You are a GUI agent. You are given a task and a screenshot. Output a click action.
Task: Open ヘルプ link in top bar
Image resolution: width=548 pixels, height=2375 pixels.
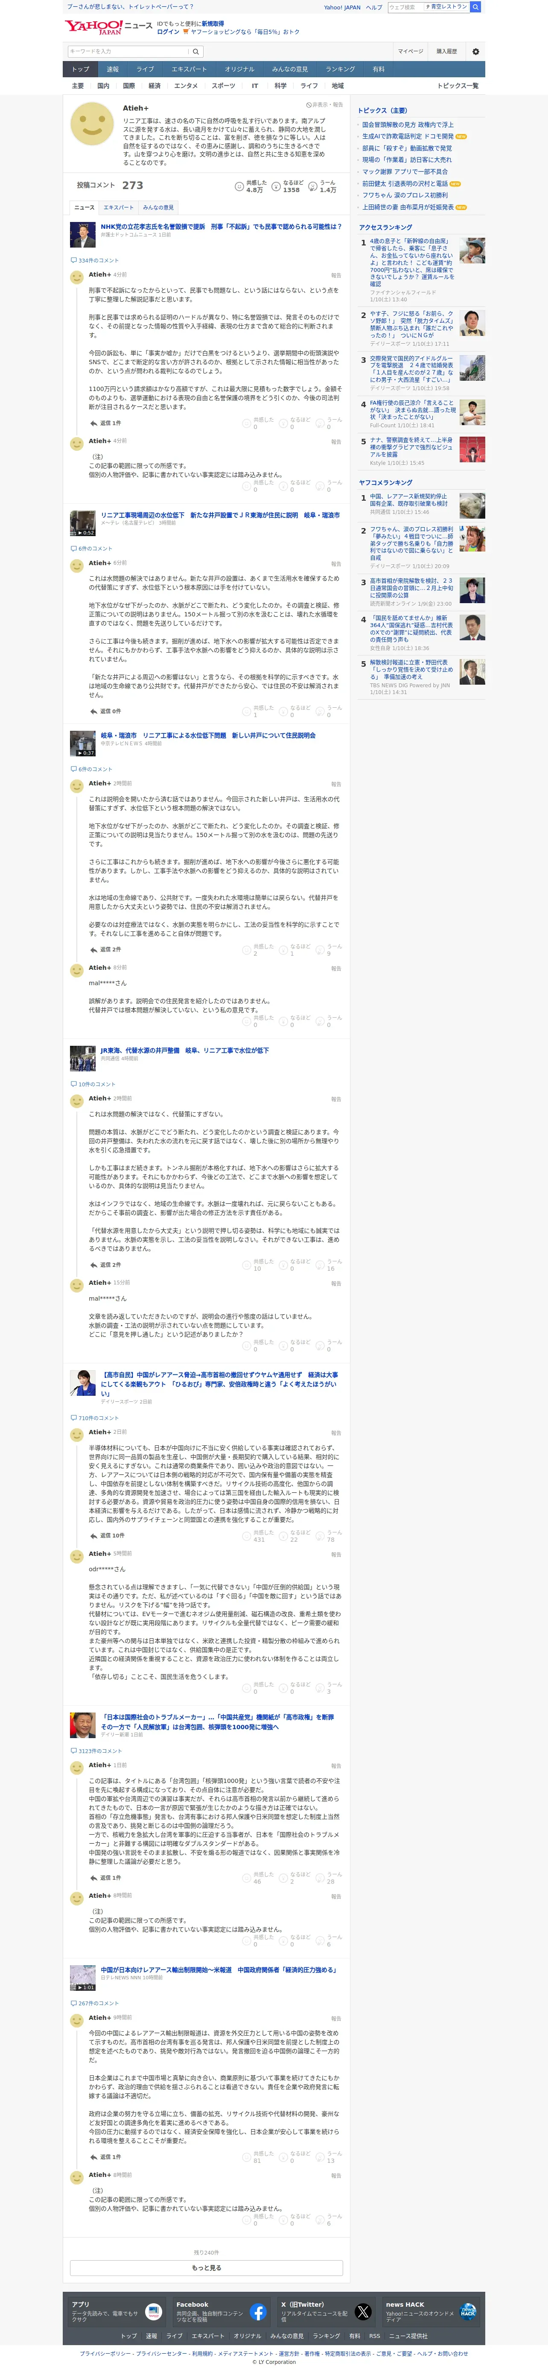[373, 7]
